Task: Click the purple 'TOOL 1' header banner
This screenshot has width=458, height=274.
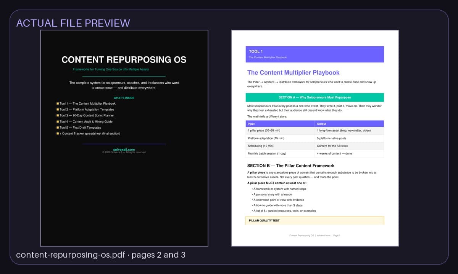Action: click(x=315, y=54)
